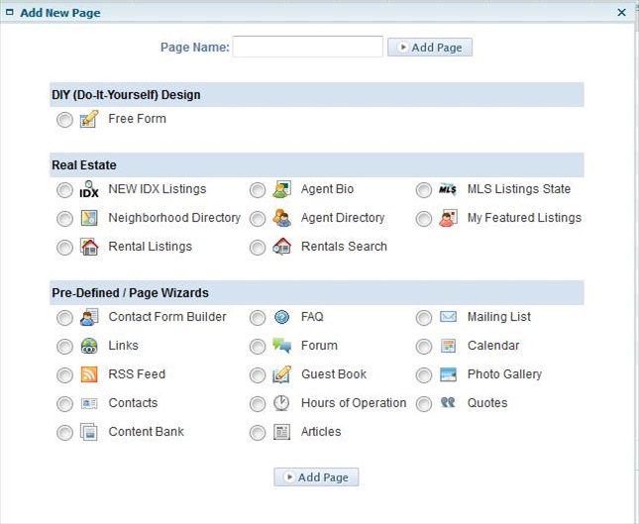
Task: Click the MLS Listings State icon
Action: (x=448, y=190)
